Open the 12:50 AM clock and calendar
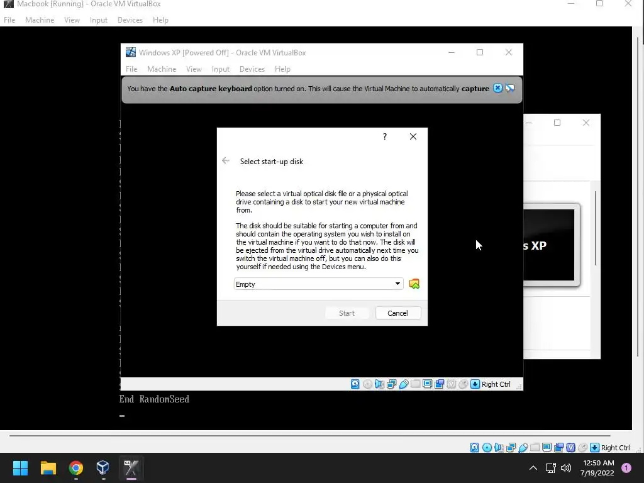This screenshot has height=483, width=644. pos(597,468)
